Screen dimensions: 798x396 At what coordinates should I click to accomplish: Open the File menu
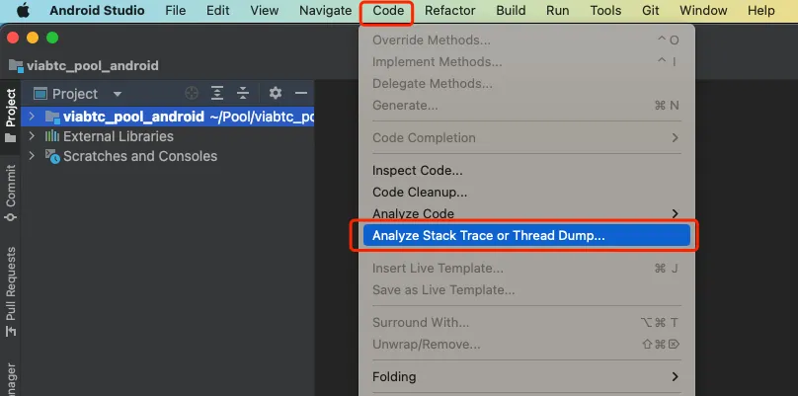point(176,11)
